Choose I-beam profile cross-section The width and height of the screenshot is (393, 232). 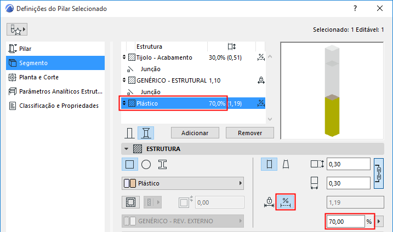tap(162, 164)
